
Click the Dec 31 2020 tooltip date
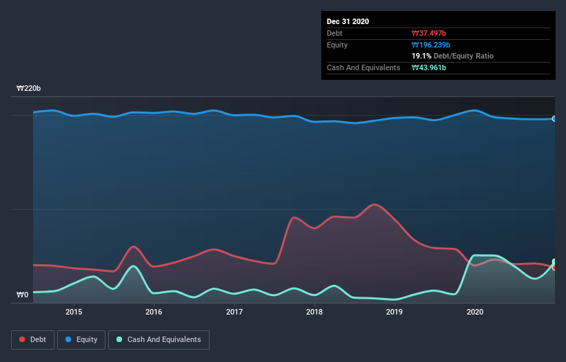tap(347, 21)
